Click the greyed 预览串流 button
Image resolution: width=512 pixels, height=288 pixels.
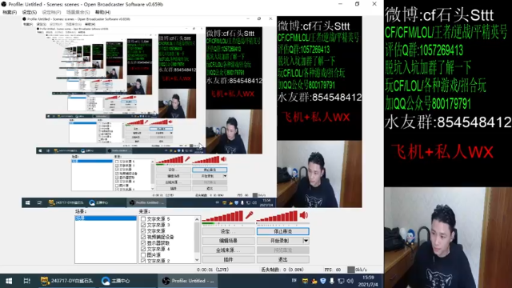(x=282, y=250)
